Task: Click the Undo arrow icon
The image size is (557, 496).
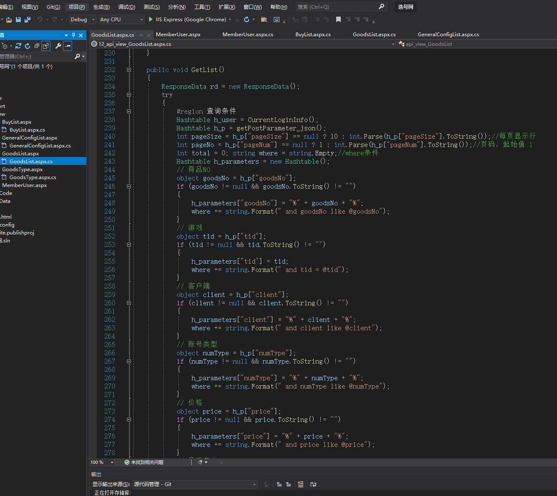Action: [40, 20]
